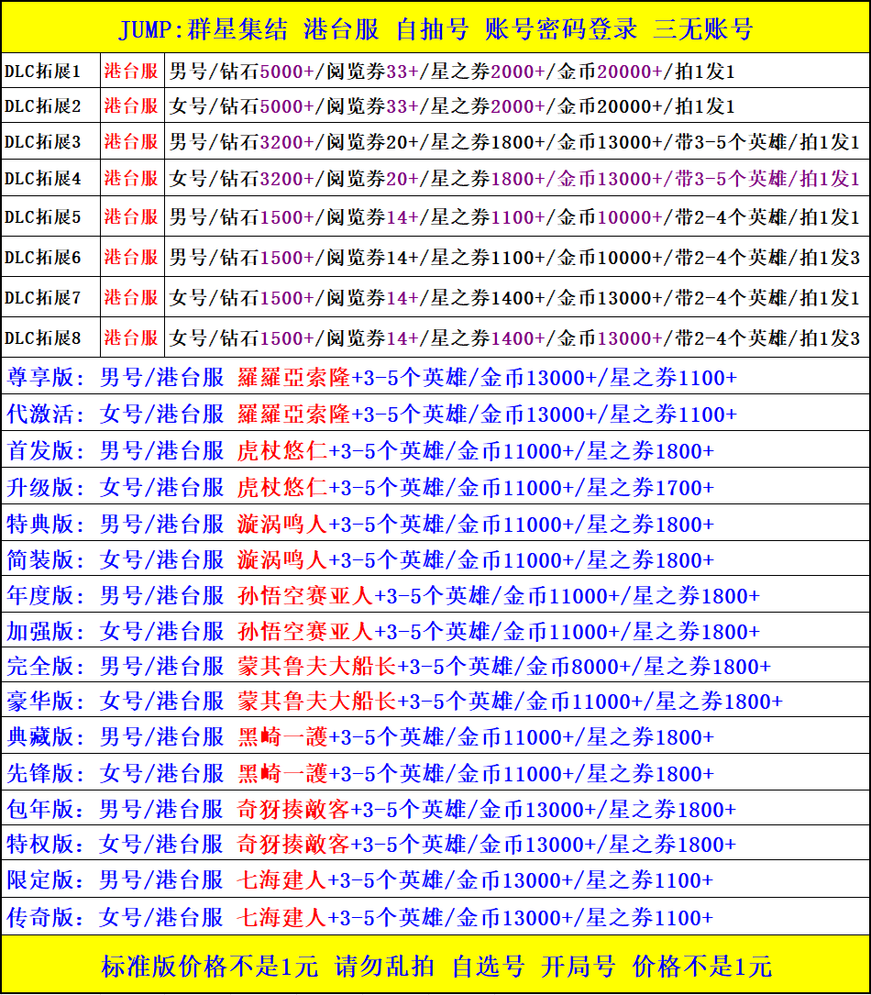Click the red 港台服 tag in the DLC拓展8 row
871x995 pixels.
(131, 338)
